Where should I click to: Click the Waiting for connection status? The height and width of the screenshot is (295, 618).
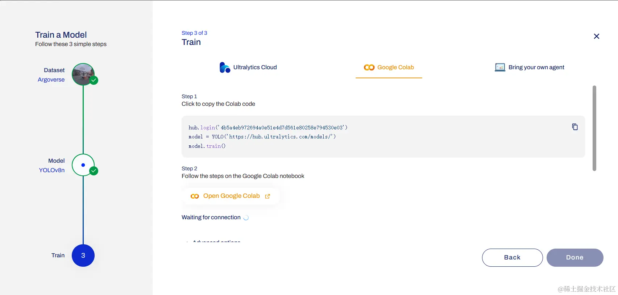click(211, 217)
